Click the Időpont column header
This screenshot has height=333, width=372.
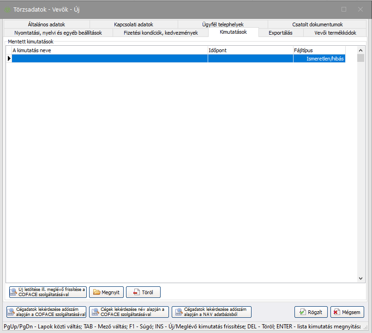250,50
